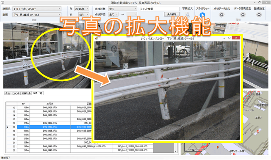Screen dimensions: 271x160
Task: Click the 条件解除 button
Action: coord(171,14)
